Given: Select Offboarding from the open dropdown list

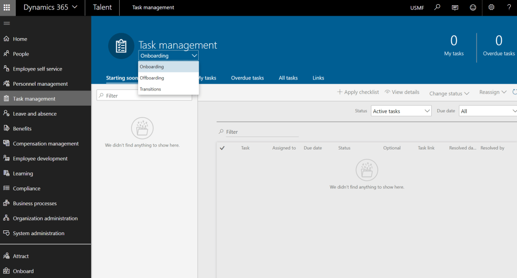Looking at the screenshot, I should pyautogui.click(x=152, y=78).
